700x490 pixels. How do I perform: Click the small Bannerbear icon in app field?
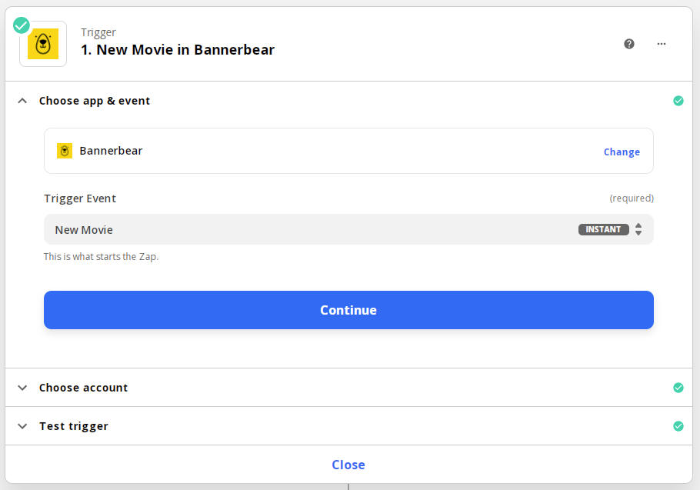(x=65, y=151)
